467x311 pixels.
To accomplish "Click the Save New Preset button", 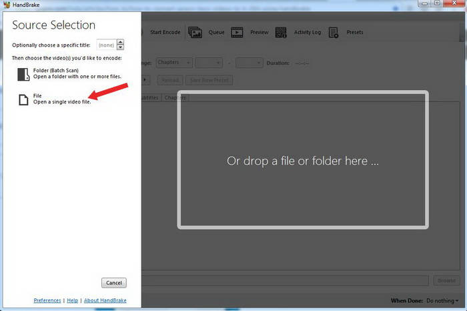I will pyautogui.click(x=209, y=80).
